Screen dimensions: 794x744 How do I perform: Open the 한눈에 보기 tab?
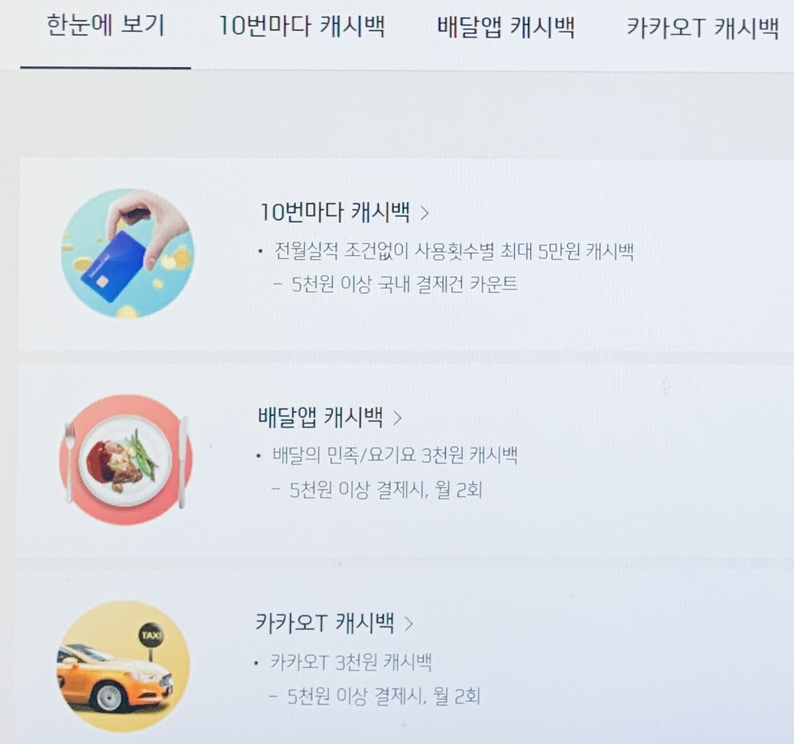click(105, 26)
